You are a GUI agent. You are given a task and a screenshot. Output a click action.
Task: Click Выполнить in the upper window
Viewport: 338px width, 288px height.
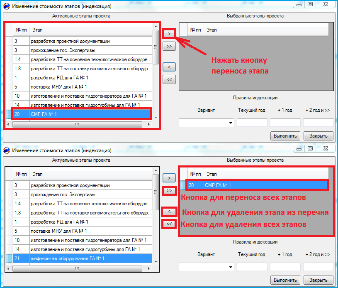click(x=285, y=136)
